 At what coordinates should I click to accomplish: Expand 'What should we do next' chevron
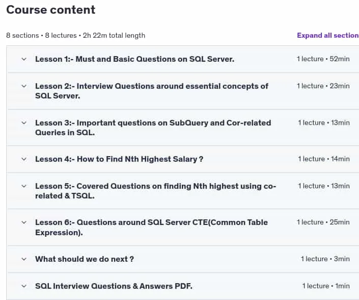(24, 259)
